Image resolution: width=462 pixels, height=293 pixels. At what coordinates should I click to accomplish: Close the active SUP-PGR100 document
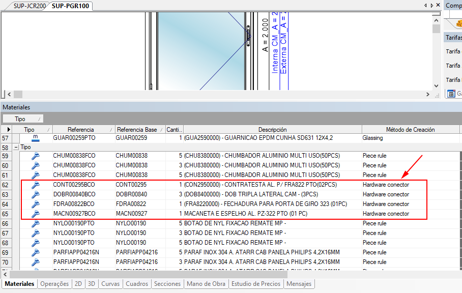(x=438, y=5)
